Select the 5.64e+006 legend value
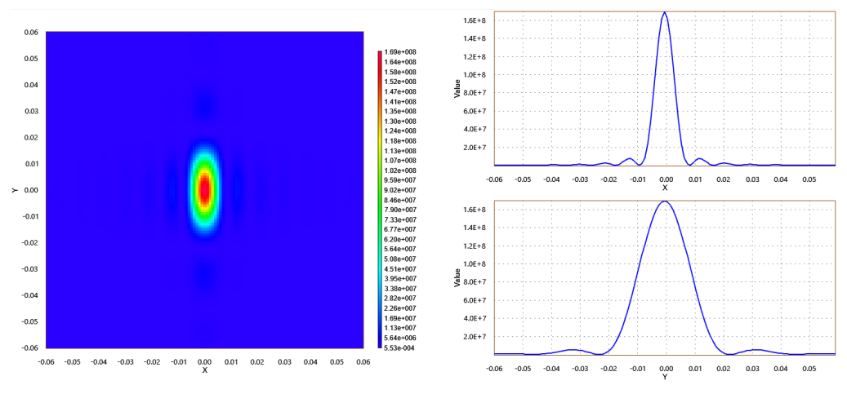This screenshot has width=847, height=394. click(399, 338)
